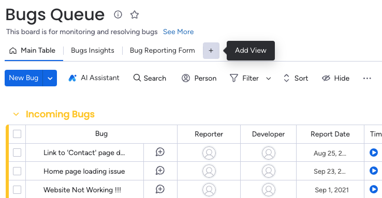Assign developer for Home page loading issue
The height and width of the screenshot is (198, 382).
269,171
